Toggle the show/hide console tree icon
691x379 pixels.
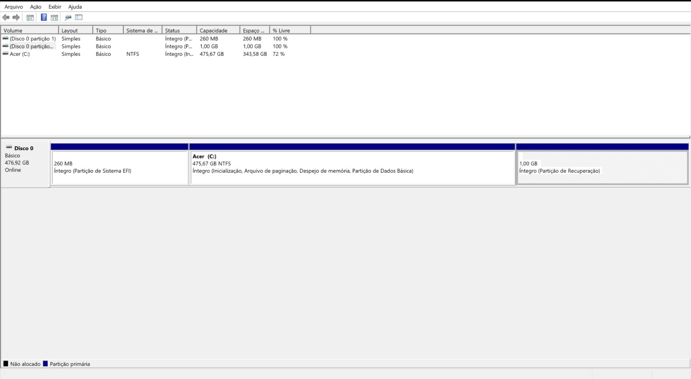point(30,18)
